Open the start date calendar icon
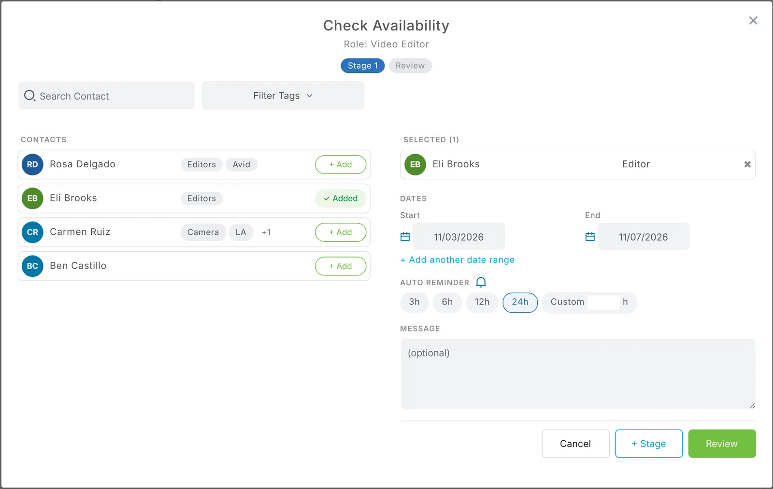This screenshot has width=773, height=489. (x=405, y=237)
